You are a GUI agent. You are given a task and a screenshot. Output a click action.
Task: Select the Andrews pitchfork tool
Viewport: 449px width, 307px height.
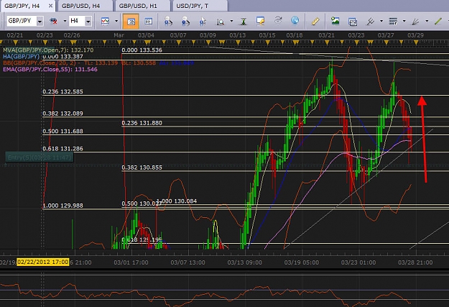(x=370, y=22)
